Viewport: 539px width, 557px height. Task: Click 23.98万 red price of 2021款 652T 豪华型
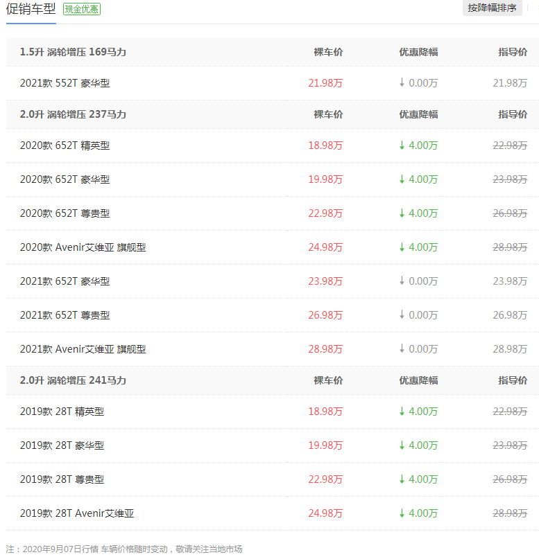click(325, 281)
